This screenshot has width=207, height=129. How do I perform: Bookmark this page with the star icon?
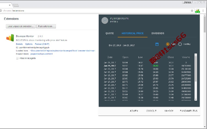[x=192, y=11]
